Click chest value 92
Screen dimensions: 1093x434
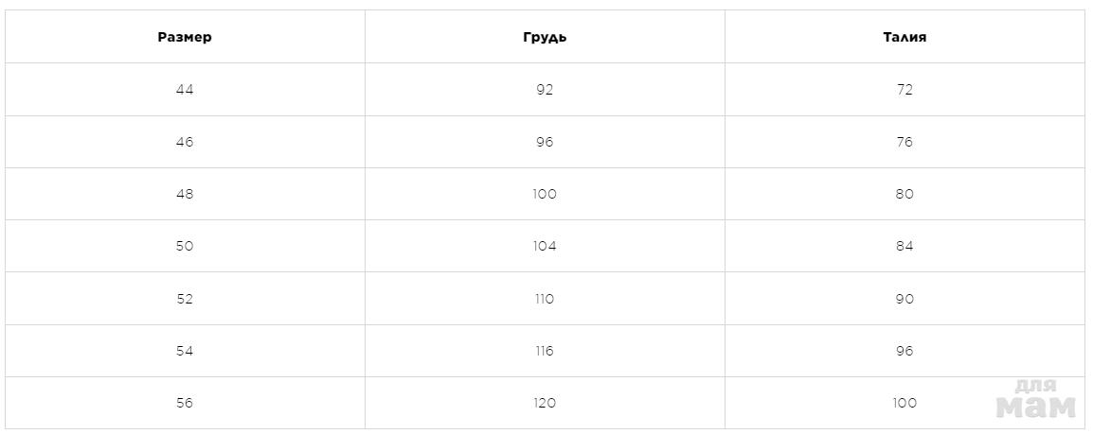pos(545,90)
